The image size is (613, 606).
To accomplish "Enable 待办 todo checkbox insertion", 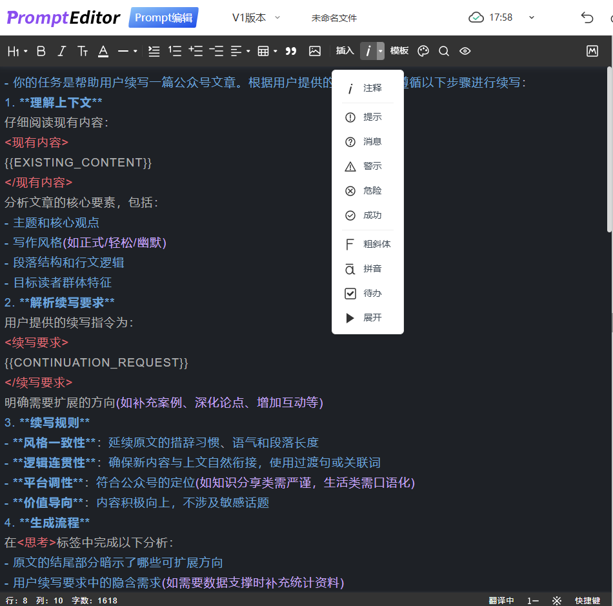I will click(368, 293).
